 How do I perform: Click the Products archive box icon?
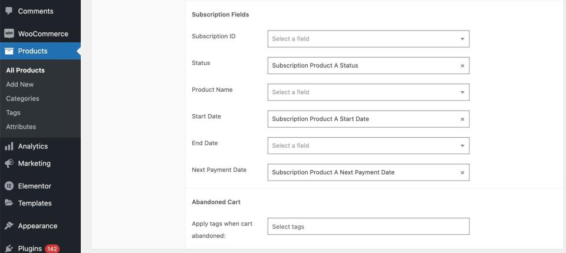pos(9,51)
